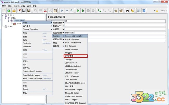Click the Save As toolbar icon

[29, 11]
